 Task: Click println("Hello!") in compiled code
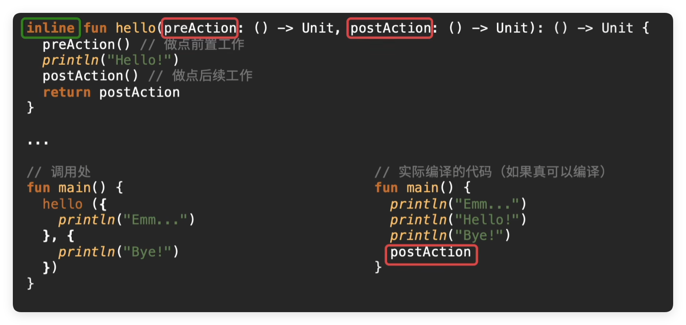[458, 220]
